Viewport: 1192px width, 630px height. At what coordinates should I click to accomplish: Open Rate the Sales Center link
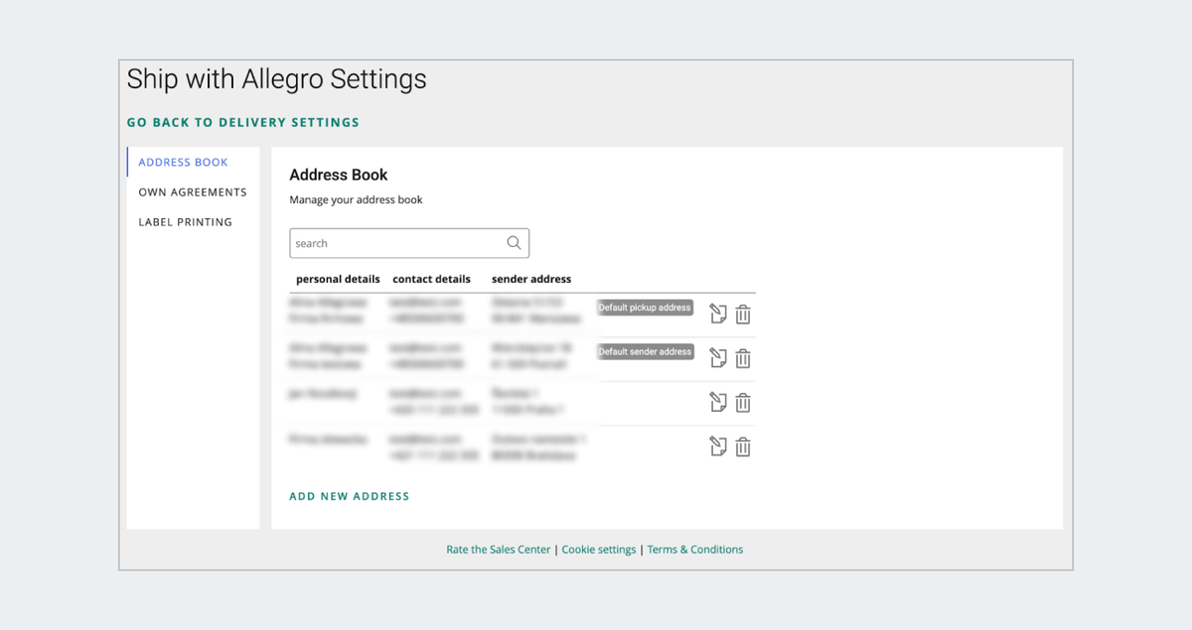[x=498, y=550]
